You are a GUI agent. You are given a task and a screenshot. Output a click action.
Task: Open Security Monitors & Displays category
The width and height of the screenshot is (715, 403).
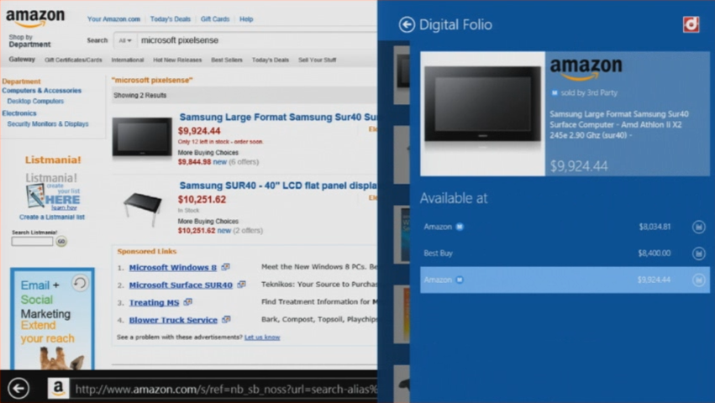[x=48, y=124]
